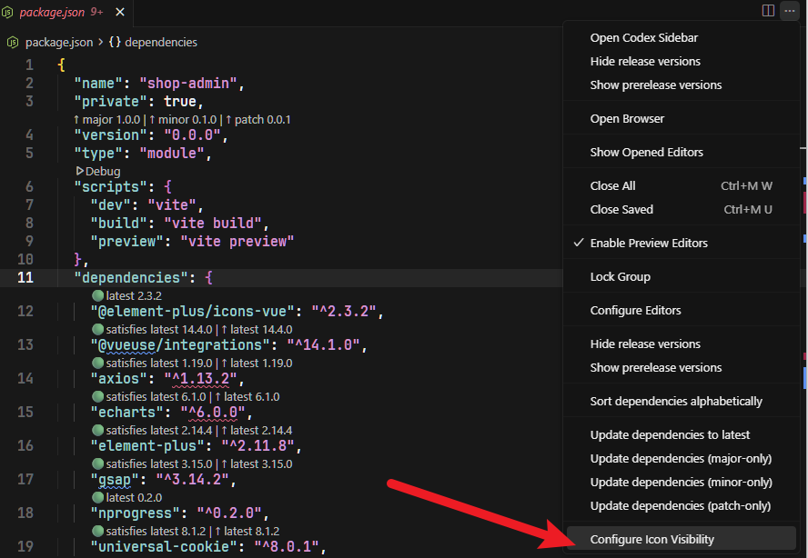
Task: Click the patch 0.0.1 version bump lens
Action: 258,119
